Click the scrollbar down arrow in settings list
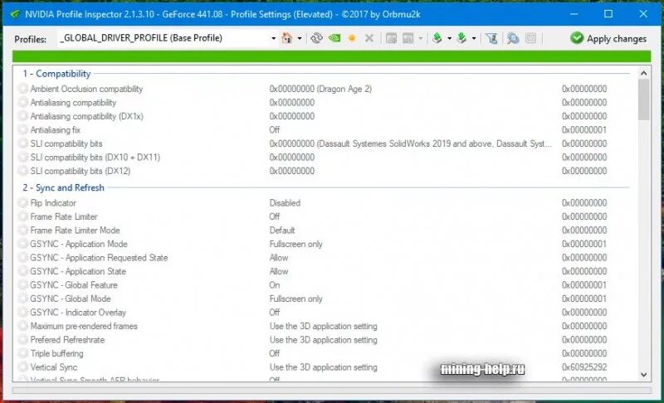The height and width of the screenshot is (403, 664). click(x=644, y=374)
